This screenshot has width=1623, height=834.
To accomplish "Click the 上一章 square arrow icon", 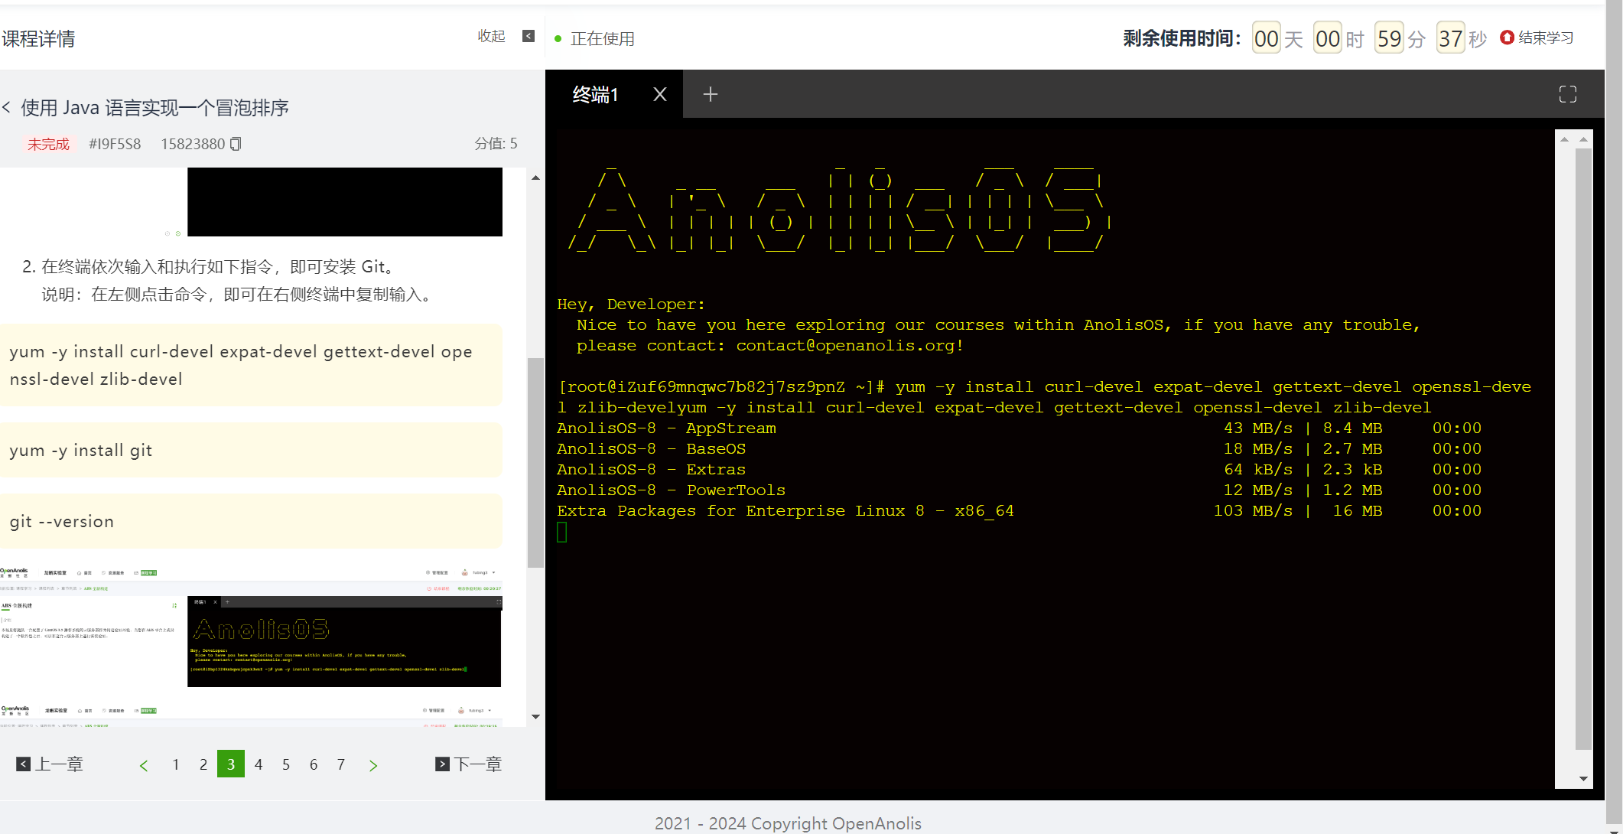I will click(x=24, y=764).
